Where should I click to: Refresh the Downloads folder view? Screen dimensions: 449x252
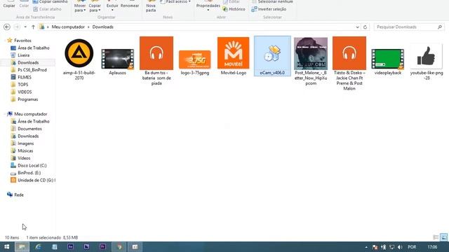pos(365,27)
